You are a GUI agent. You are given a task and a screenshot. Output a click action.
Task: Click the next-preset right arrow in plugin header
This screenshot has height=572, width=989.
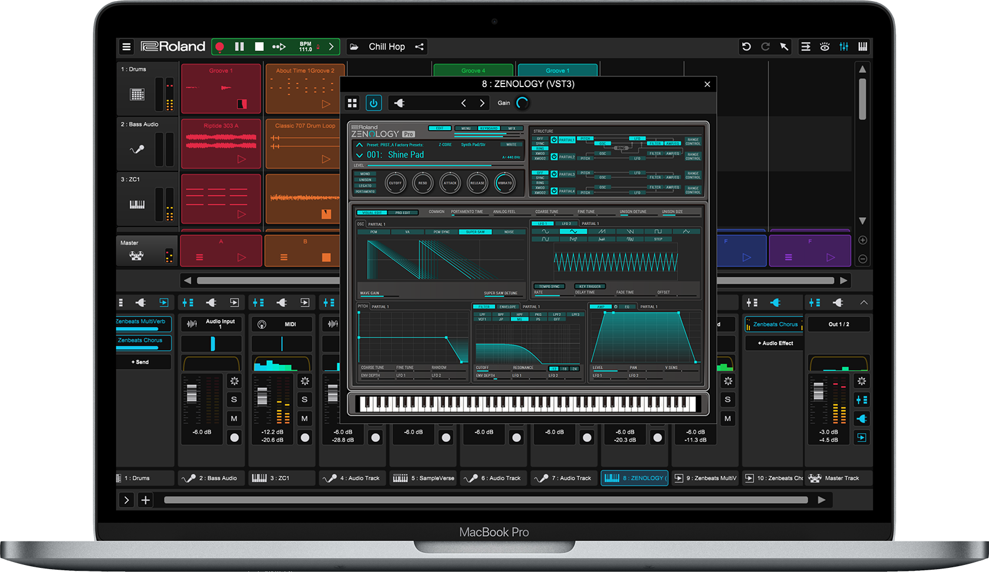(x=482, y=103)
